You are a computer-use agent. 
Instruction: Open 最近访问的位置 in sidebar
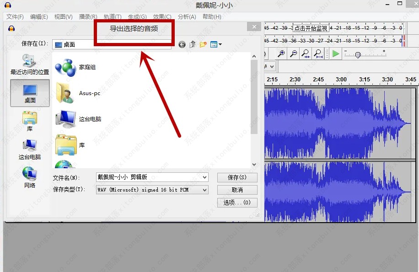[x=30, y=64]
